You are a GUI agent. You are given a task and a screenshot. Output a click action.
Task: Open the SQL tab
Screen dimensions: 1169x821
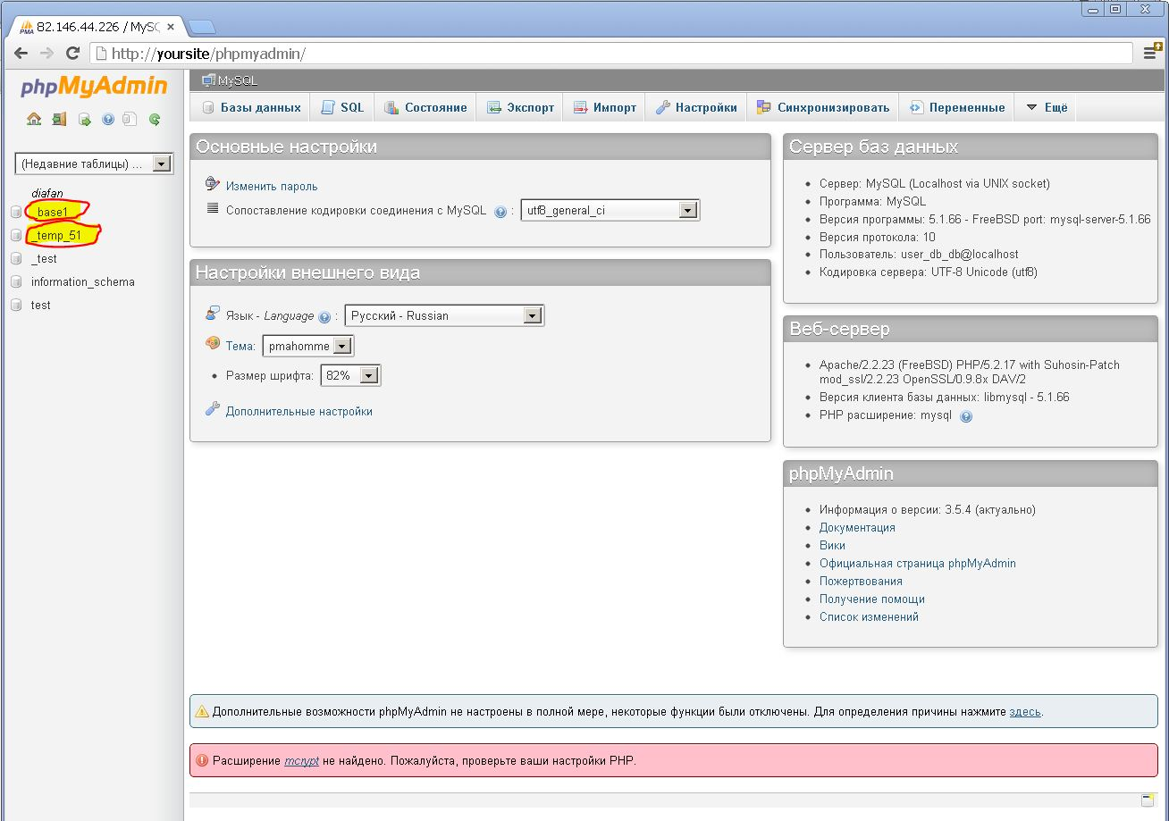342,107
